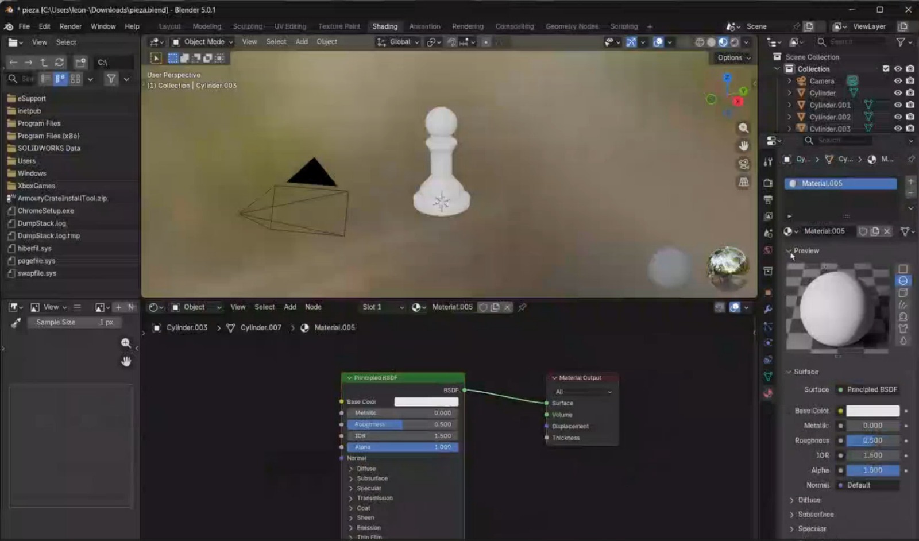
Task: Select the Object Data properties tab
Action: (768, 376)
